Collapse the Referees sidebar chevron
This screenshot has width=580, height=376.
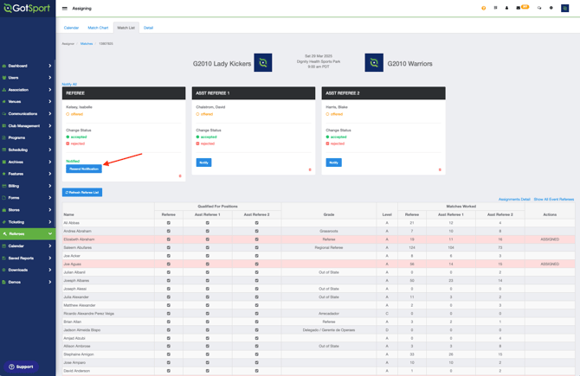pos(50,233)
